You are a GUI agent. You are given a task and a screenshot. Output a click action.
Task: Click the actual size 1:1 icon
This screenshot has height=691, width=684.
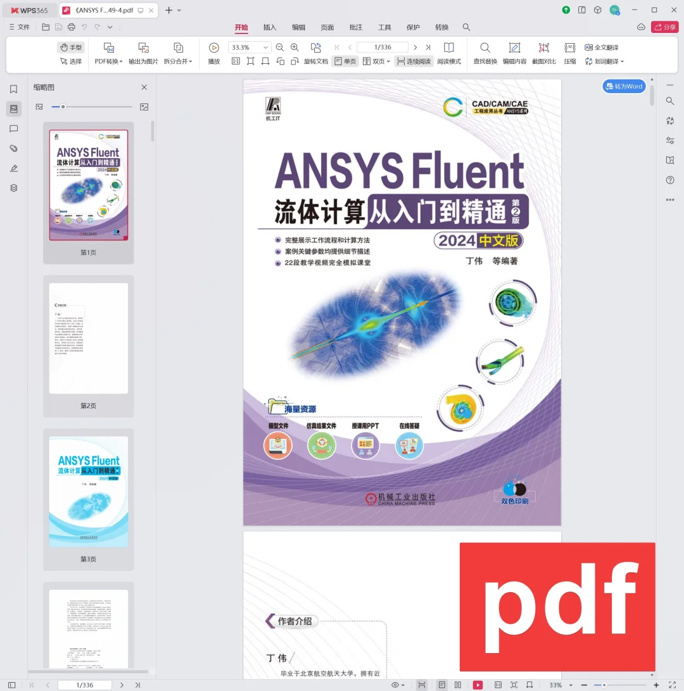[x=236, y=61]
